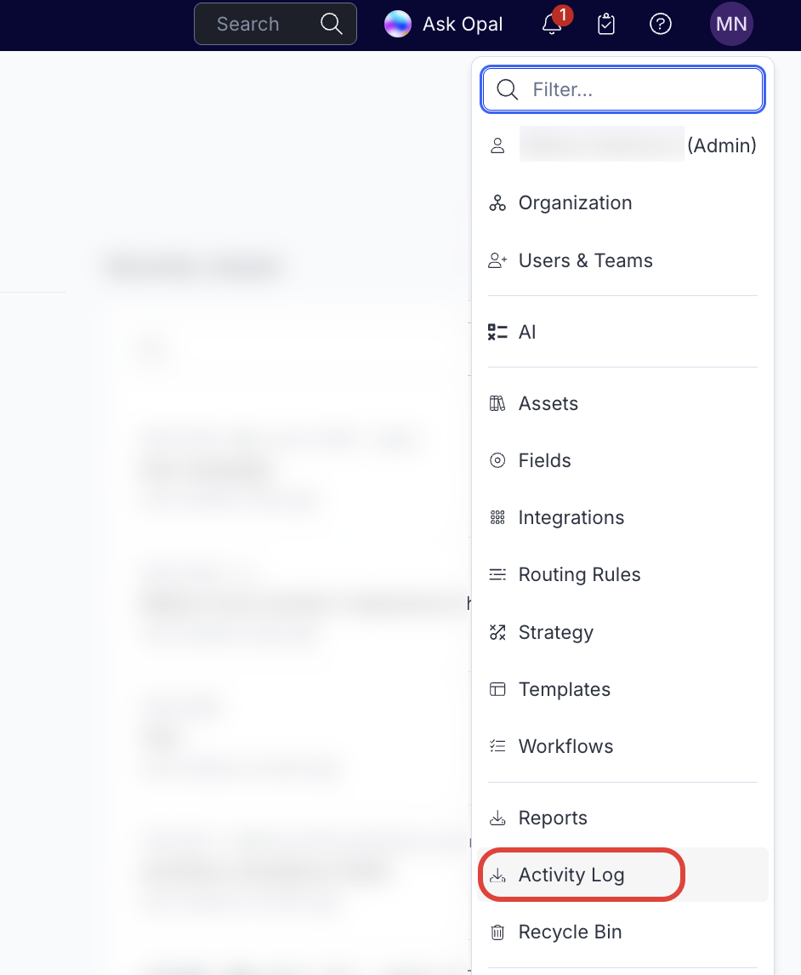This screenshot has width=801, height=975.
Task: Open the tasks clipboard icon
Action: (x=606, y=25)
